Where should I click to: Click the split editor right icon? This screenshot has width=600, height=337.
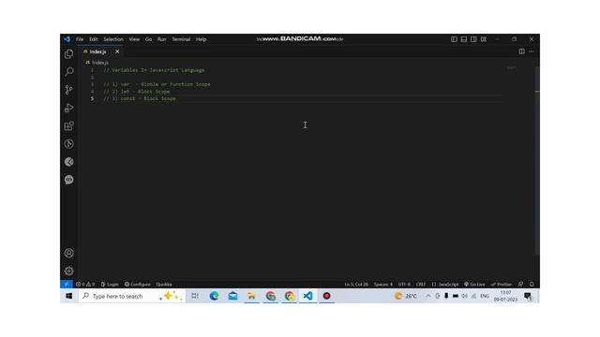tap(521, 51)
